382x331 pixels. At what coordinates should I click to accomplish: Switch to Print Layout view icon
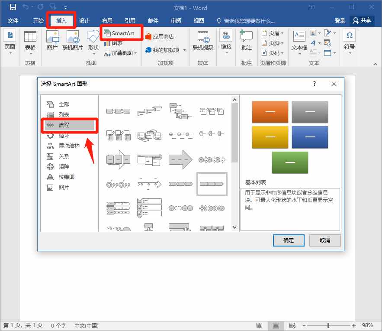[x=276, y=325]
